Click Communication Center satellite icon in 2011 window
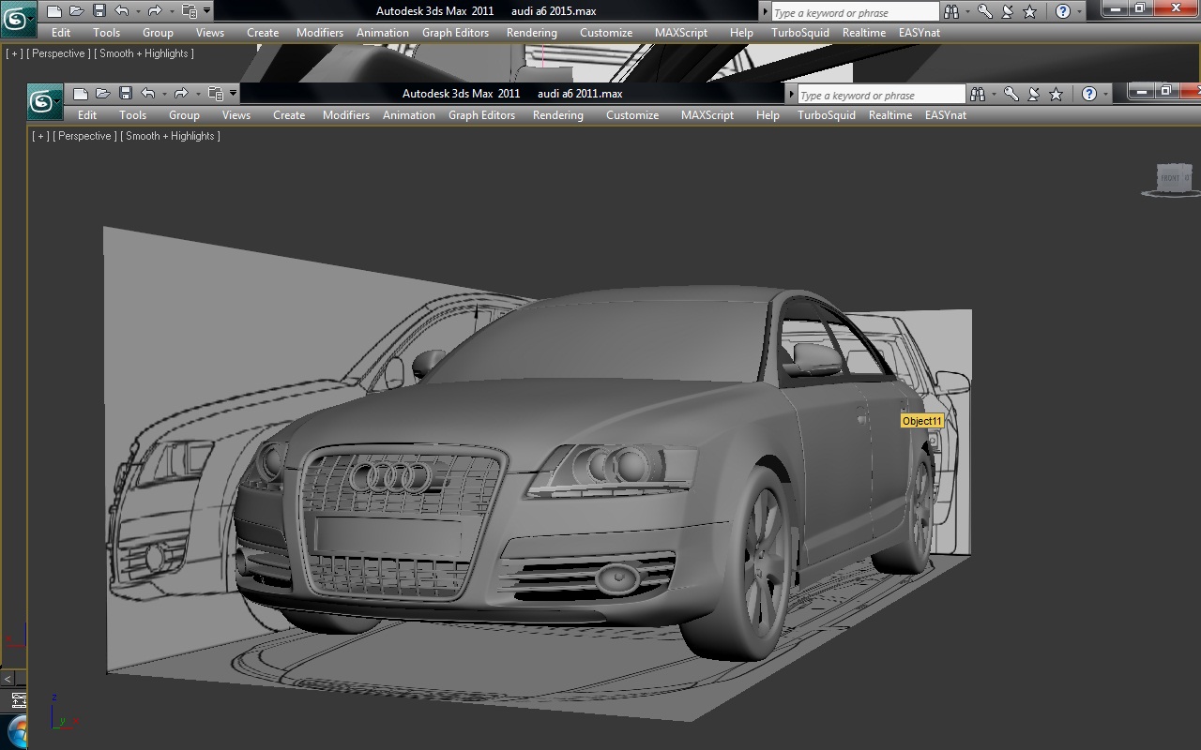The height and width of the screenshot is (750, 1201). click(1033, 94)
